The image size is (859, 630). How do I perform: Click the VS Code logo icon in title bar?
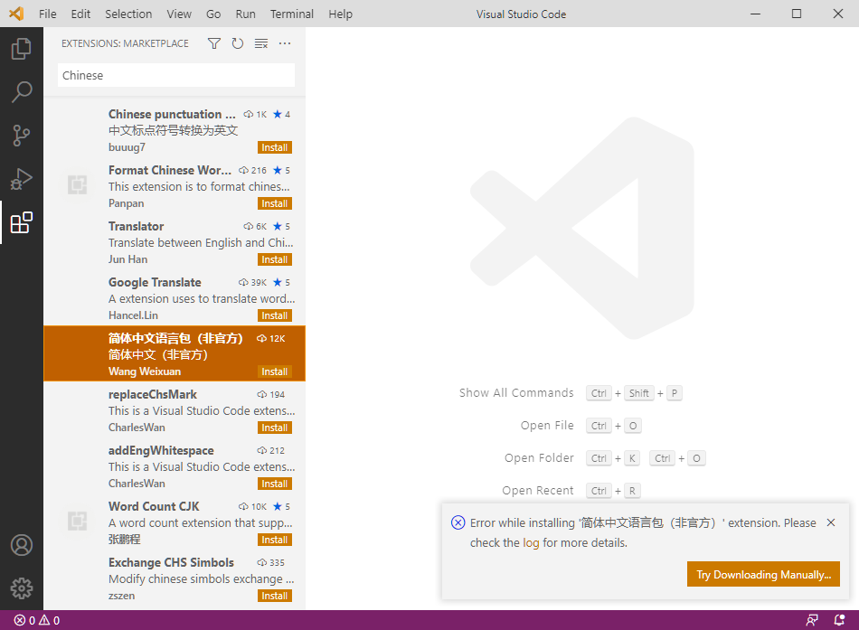point(17,14)
